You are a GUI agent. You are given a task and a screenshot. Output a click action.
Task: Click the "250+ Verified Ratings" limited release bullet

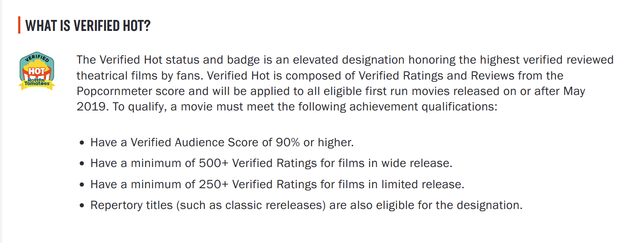[x=277, y=184]
